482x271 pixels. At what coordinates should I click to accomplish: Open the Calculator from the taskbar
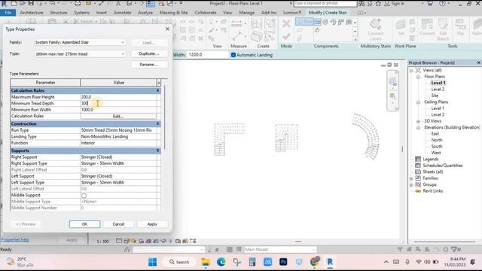pos(252,262)
